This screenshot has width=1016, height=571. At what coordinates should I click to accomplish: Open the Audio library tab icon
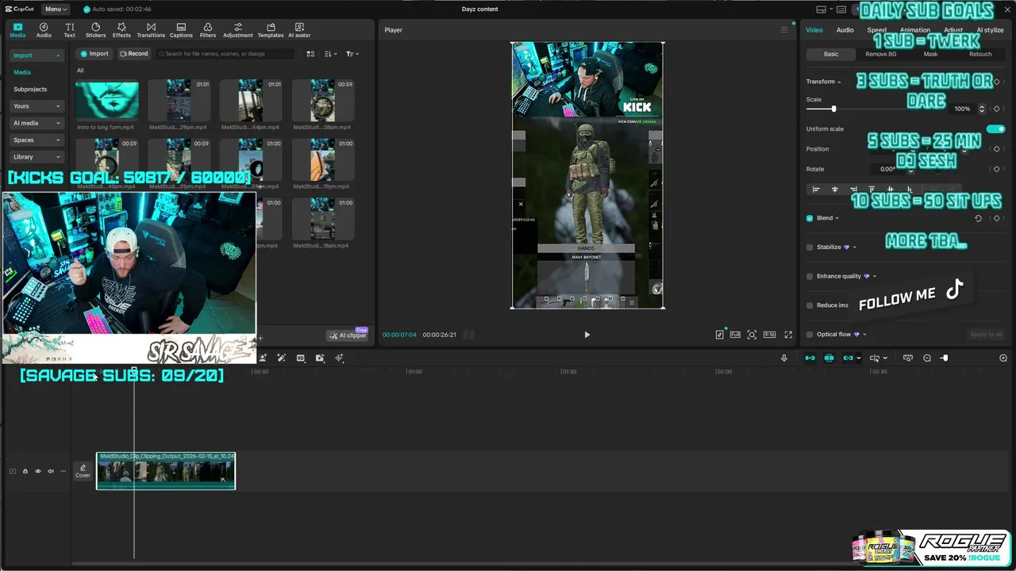tap(44, 30)
